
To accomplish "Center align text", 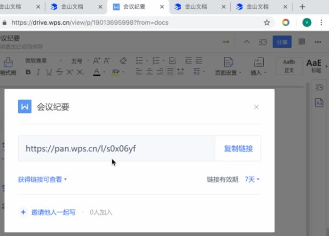I will (149, 72).
